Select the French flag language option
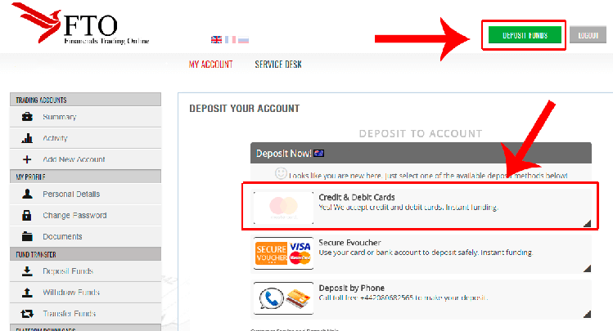This screenshot has width=613, height=331. [230, 39]
